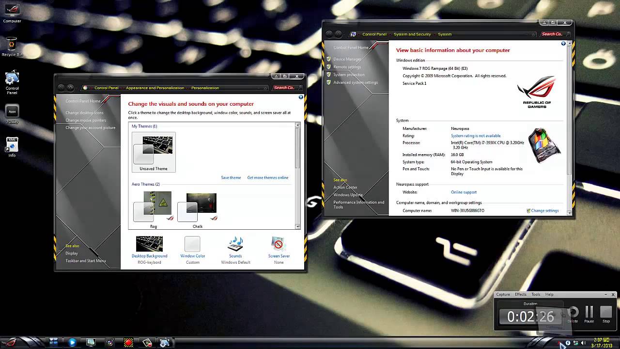Open help in System window
620x349 pixels.
point(563,44)
